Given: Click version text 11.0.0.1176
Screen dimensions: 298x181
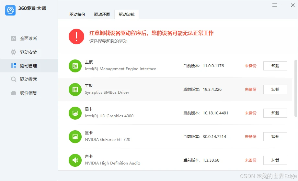Looking at the screenshot, I should coord(213,66).
